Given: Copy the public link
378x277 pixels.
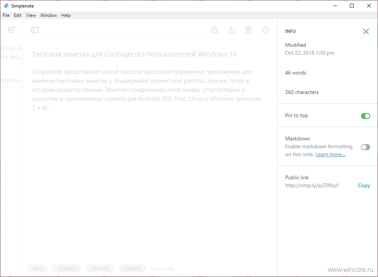Looking at the screenshot, I should (364, 185).
